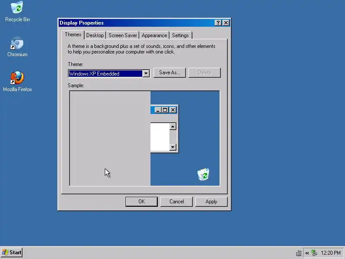Open the Screen Saver tab

click(x=122, y=35)
